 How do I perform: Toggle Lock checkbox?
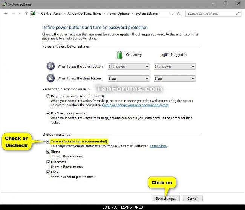pos(48,172)
